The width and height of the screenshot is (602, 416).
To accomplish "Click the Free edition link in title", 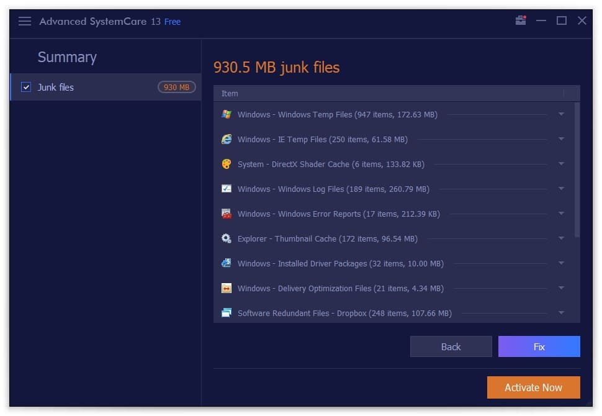I will click(173, 22).
